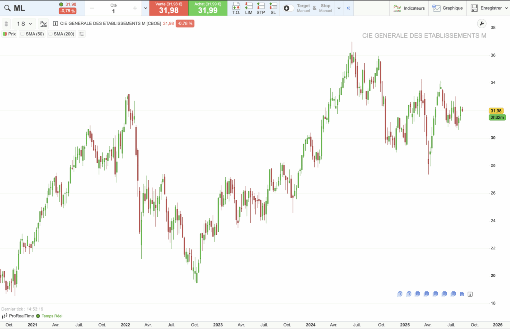Increase quantity with the plus button
Image resolution: width=510 pixels, height=329 pixels.
(135, 8)
